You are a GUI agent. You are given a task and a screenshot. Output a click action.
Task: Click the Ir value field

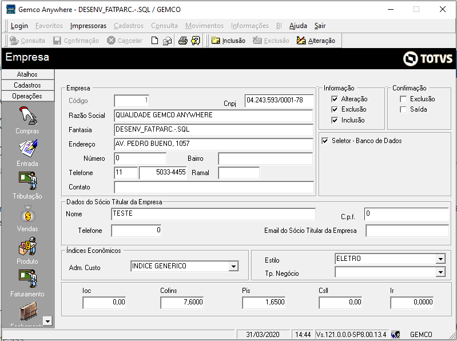pos(412,303)
